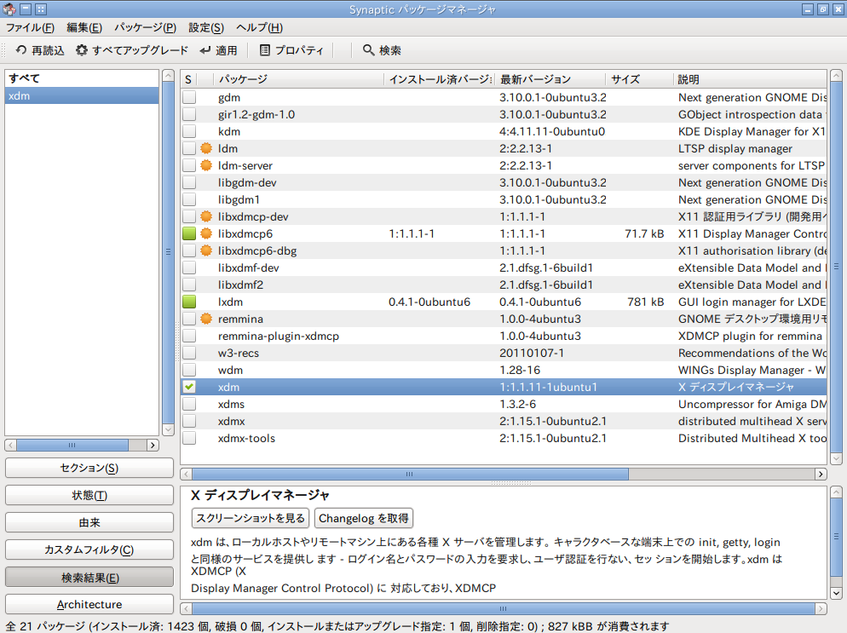This screenshot has width=847, height=633.
Task: Click down arrow of description pane scrollbar
Action: click(836, 593)
